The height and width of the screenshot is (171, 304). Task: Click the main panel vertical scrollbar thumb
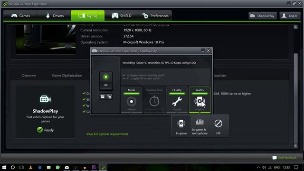295,98
